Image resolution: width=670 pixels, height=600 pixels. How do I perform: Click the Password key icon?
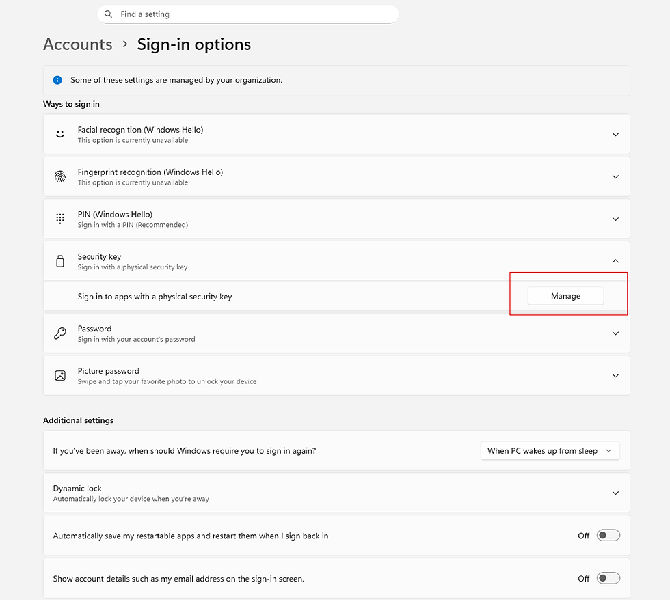click(60, 333)
